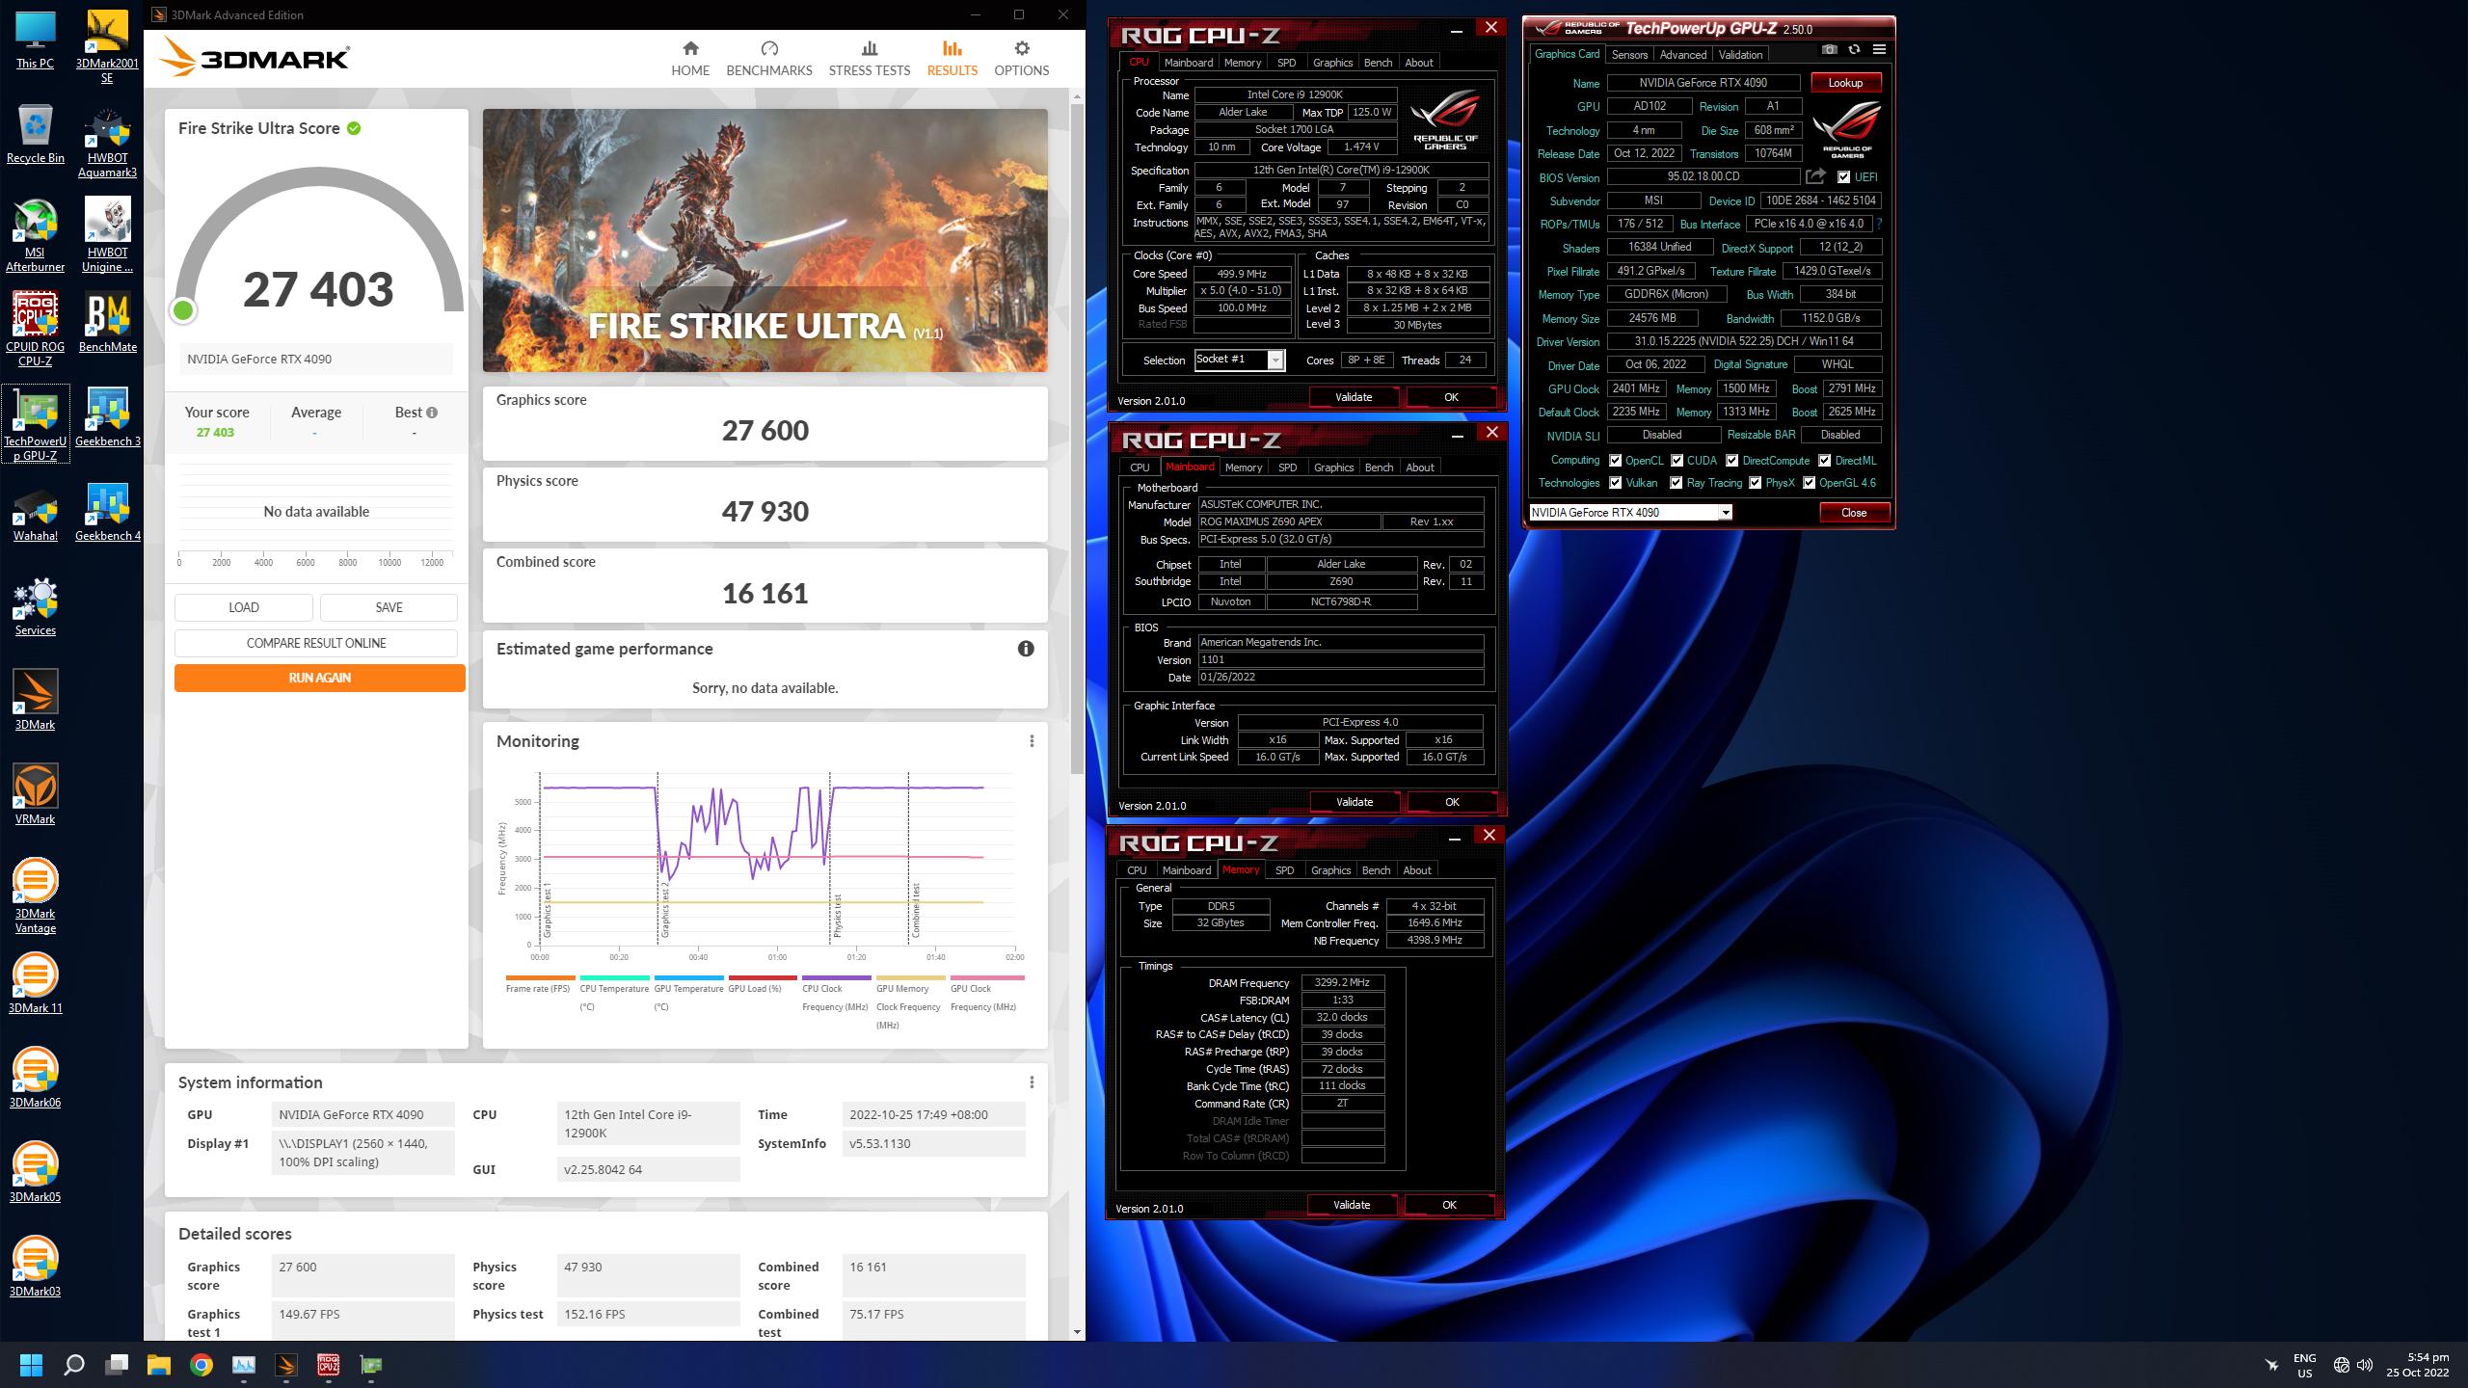2468x1388 pixels.
Task: Open the Sensors tab in GPU-Z
Action: [x=1629, y=55]
